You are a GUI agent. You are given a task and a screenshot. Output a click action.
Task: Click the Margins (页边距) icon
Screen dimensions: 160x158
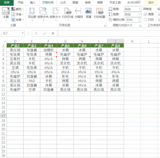click(x=32, y=11)
